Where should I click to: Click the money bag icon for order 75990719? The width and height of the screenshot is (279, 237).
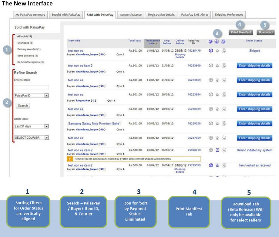(x=224, y=150)
